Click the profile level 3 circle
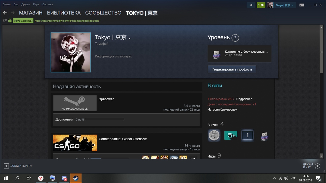 (235, 38)
